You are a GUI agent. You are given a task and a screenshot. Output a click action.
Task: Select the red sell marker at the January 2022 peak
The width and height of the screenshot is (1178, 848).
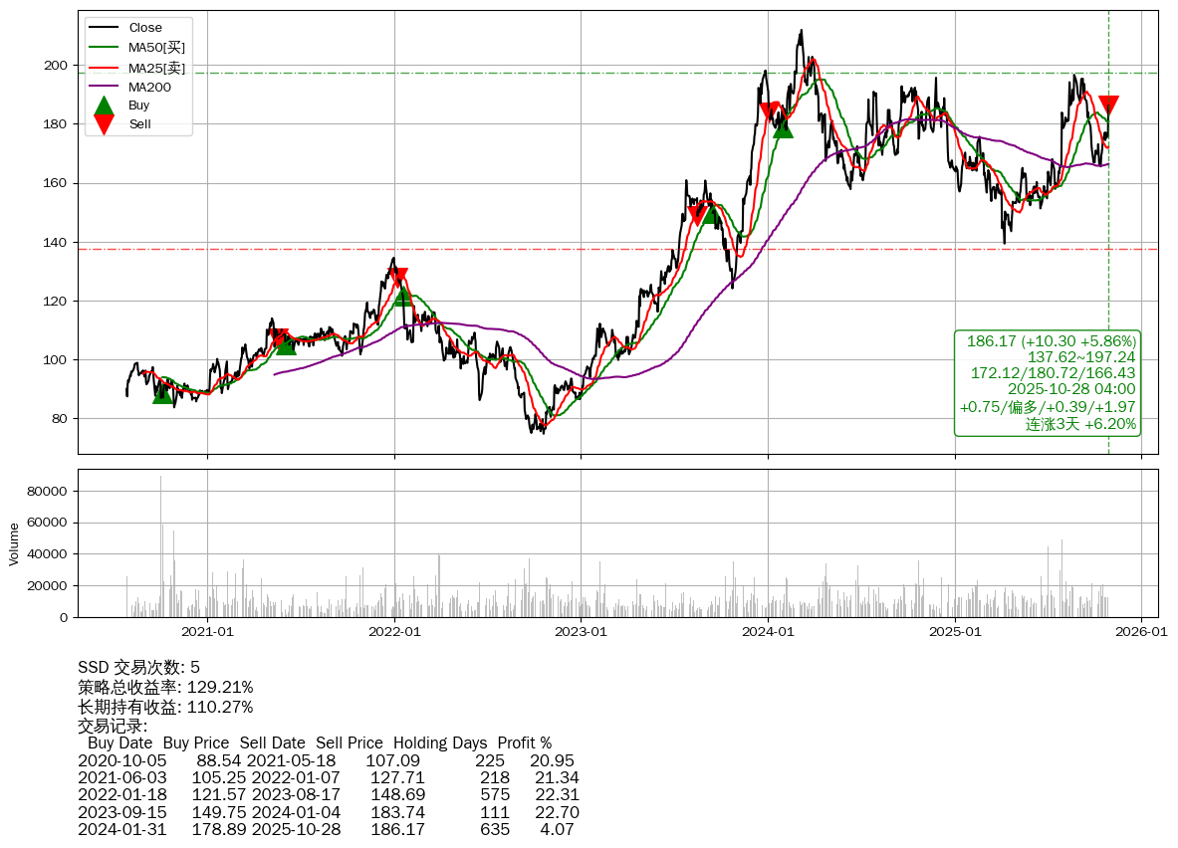pyautogui.click(x=399, y=278)
